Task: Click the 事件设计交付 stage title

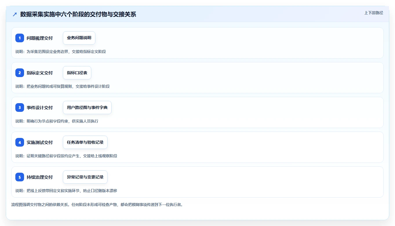Action: 40,107
